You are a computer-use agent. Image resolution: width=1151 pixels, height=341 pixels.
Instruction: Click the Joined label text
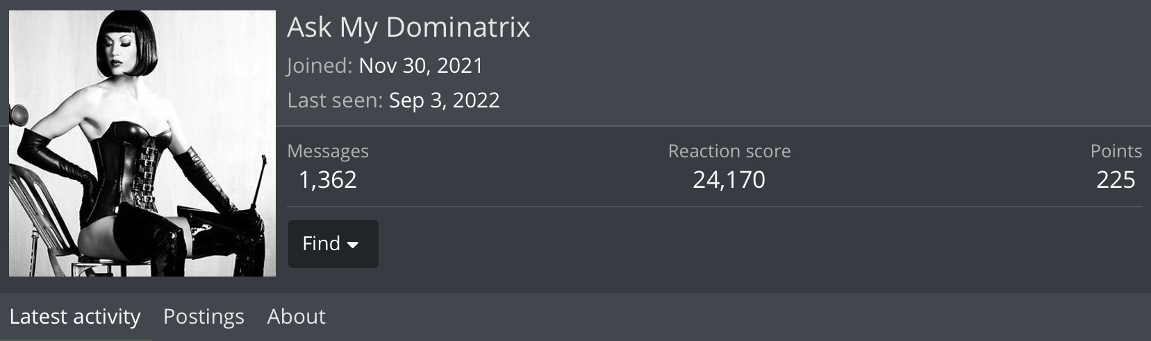coord(320,66)
